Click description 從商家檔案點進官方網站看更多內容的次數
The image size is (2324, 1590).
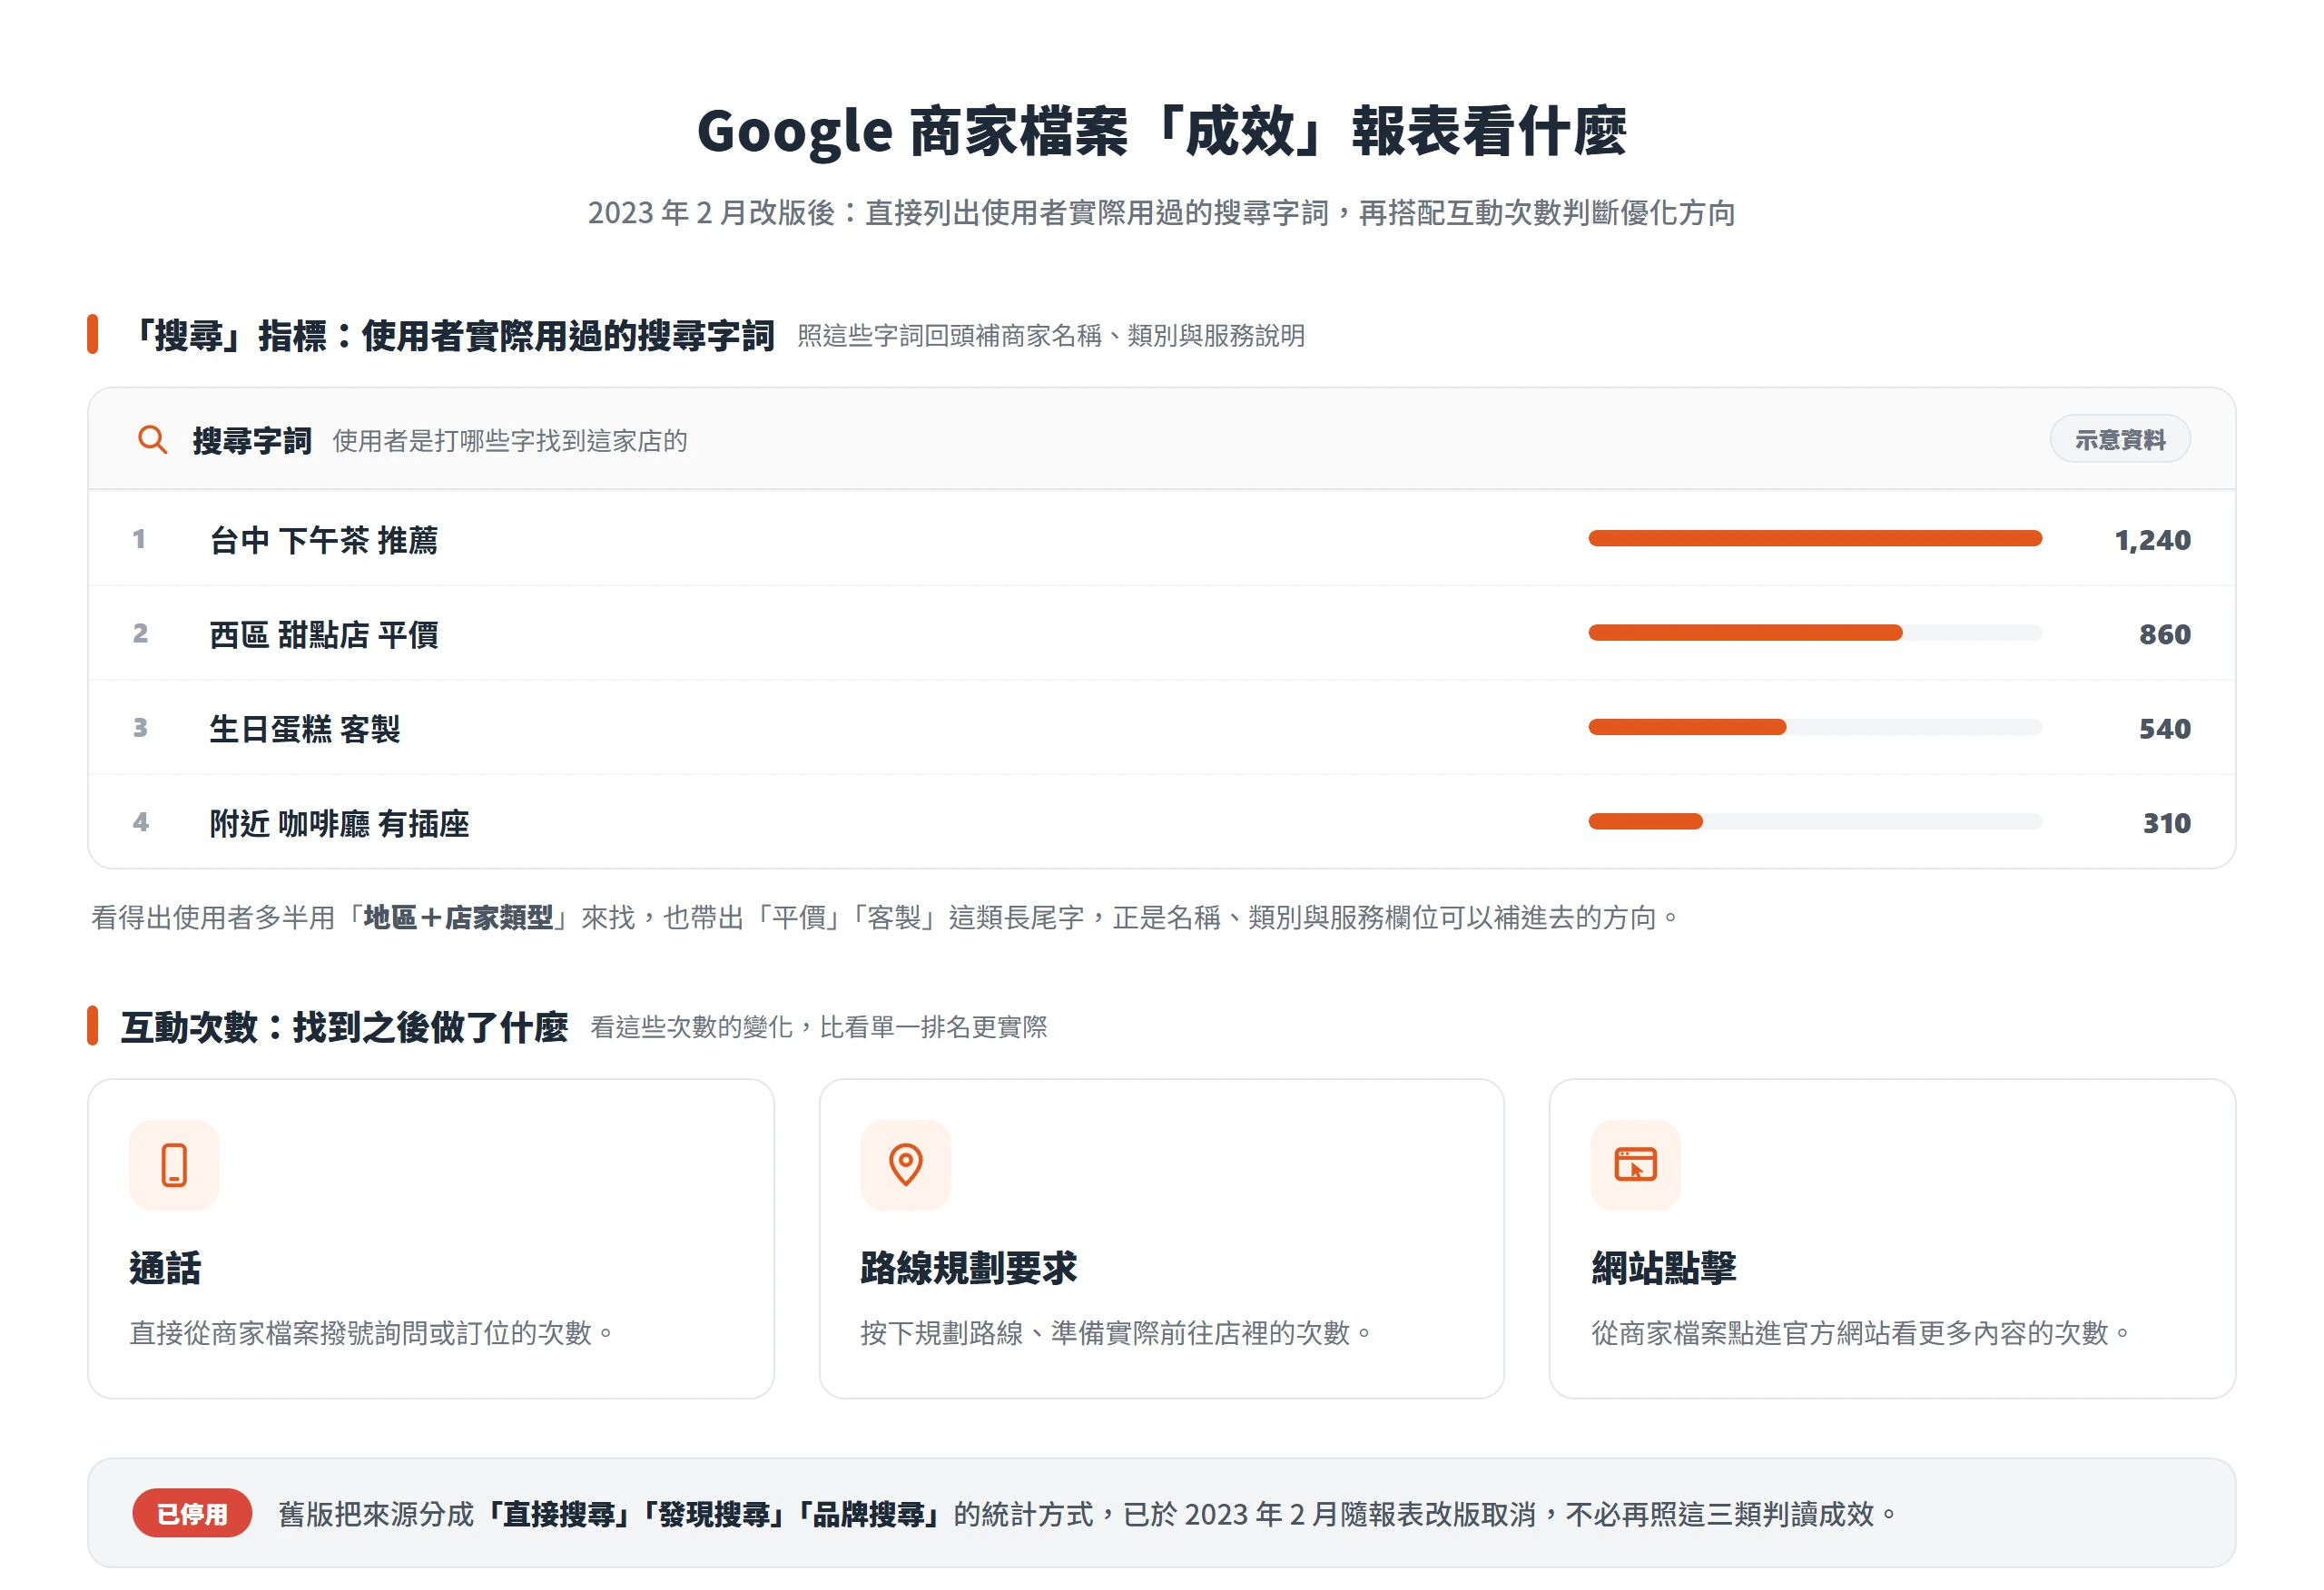coord(1860,1333)
